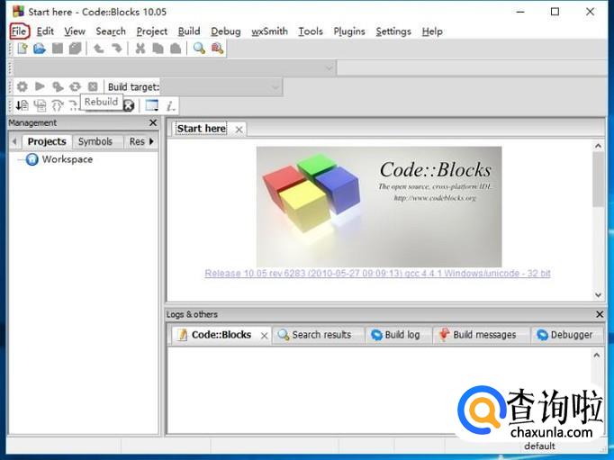Viewport: 614px width, 460px height.
Task: Open the Debug menu
Action: pos(226,32)
